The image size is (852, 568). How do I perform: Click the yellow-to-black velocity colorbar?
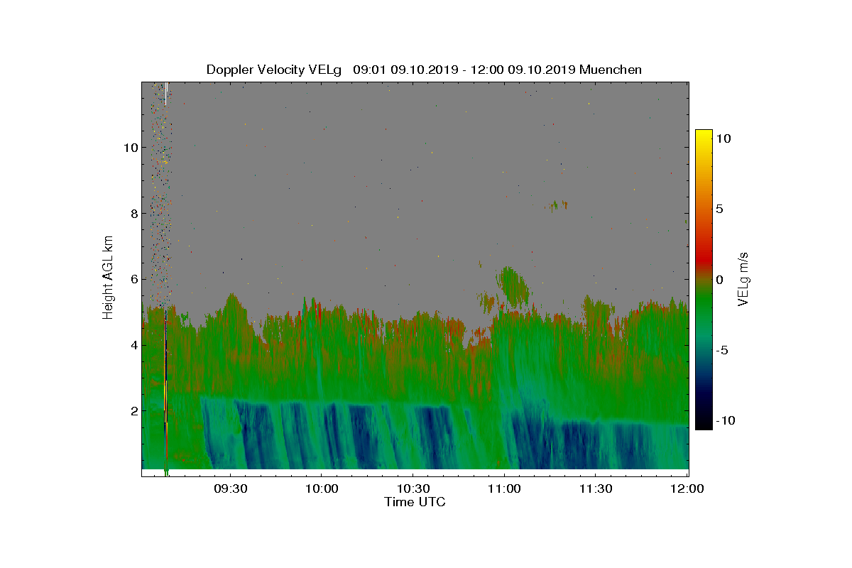click(704, 280)
